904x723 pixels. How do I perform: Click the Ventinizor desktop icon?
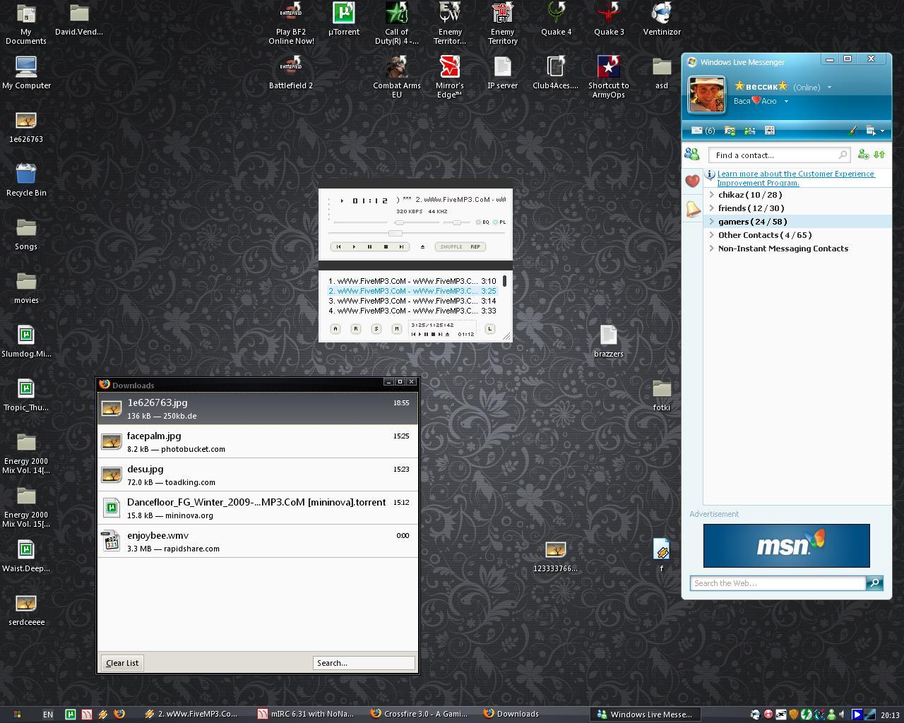click(662, 19)
